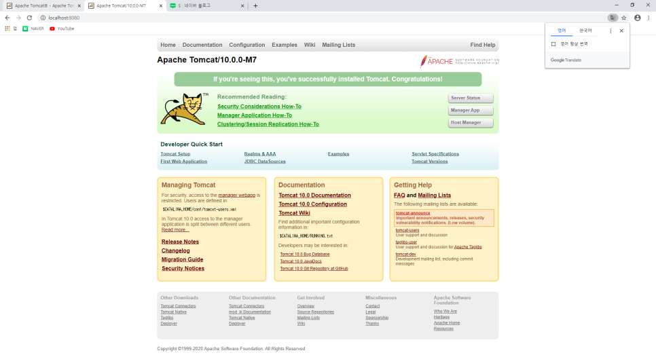Open First Web Application link
656x355 pixels.
click(x=183, y=162)
